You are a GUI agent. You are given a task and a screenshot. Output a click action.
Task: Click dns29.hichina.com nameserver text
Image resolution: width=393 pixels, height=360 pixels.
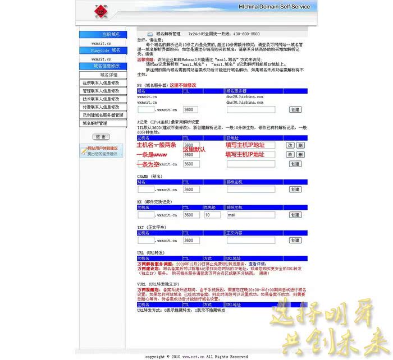tap(245, 96)
